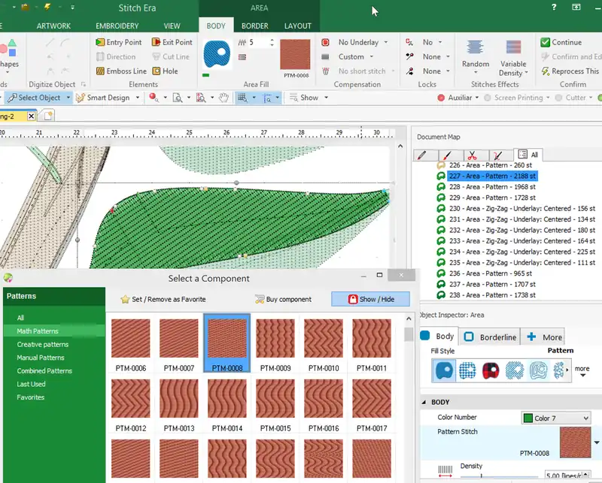The height and width of the screenshot is (483, 602).
Task: Open the scissors tab in Document Map
Action: click(x=473, y=155)
